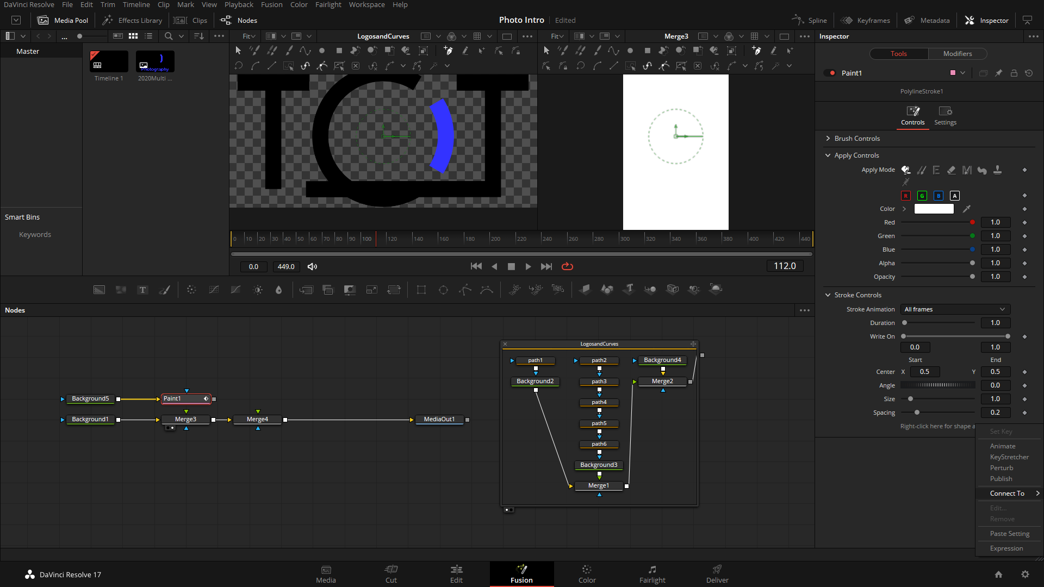The height and width of the screenshot is (587, 1044).
Task: Add a Blur tool from toolbar
Action: pyautogui.click(x=279, y=290)
